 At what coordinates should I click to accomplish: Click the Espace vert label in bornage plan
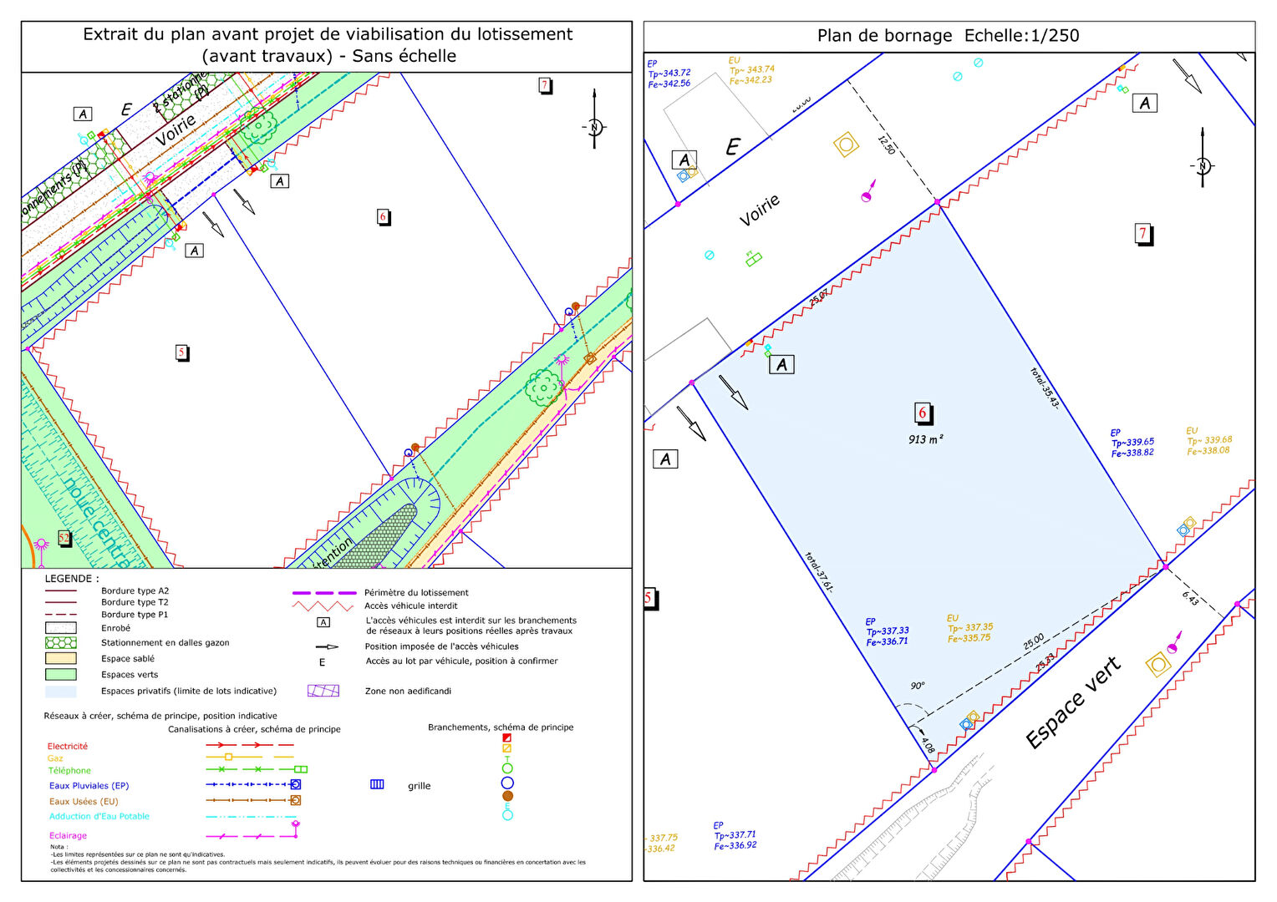pos(1072,702)
